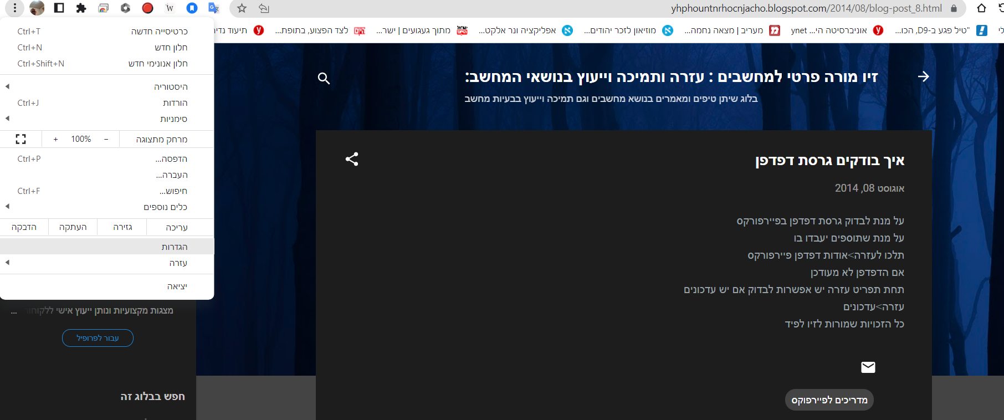Toggle the side panel icon in toolbar
Viewport: 1004px width, 420px height.
(59, 8)
